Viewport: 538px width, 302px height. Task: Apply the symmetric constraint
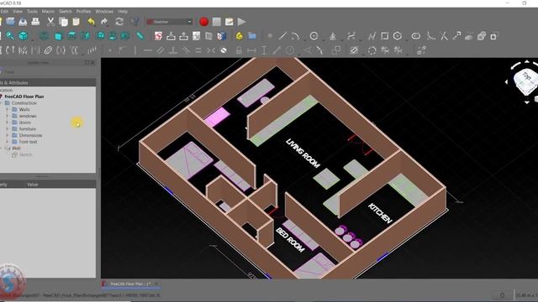click(211, 50)
